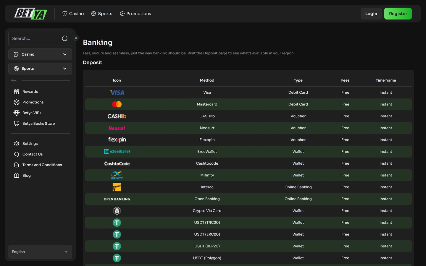
Task: Expand the Casino dropdown in sidebar
Action: coord(40,54)
